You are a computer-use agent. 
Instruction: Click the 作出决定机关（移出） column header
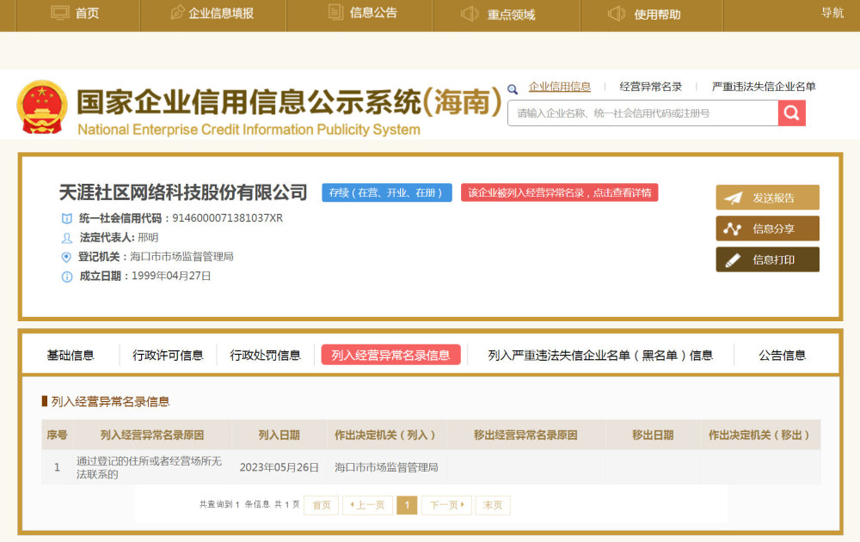coord(760,435)
